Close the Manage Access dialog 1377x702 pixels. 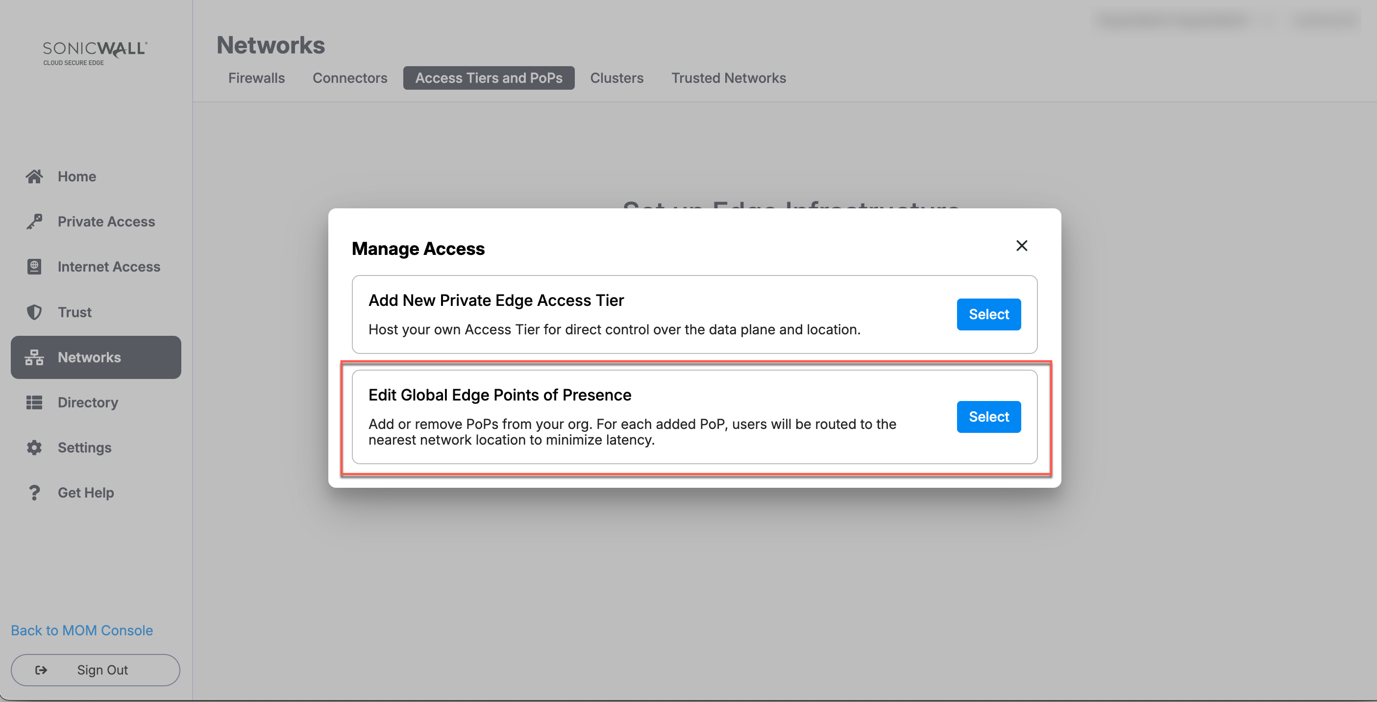[x=1021, y=246]
